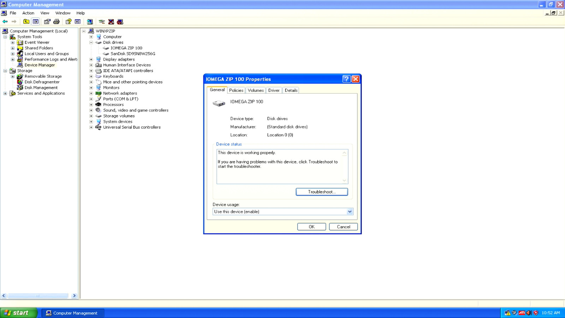This screenshot has height=318, width=565.
Task: Click the Disable device toolbar icon
Action: 120,22
